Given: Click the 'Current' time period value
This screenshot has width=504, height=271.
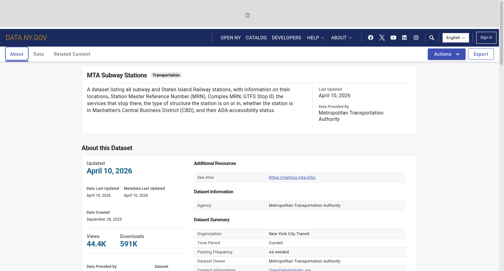Looking at the screenshot, I should [276, 243].
